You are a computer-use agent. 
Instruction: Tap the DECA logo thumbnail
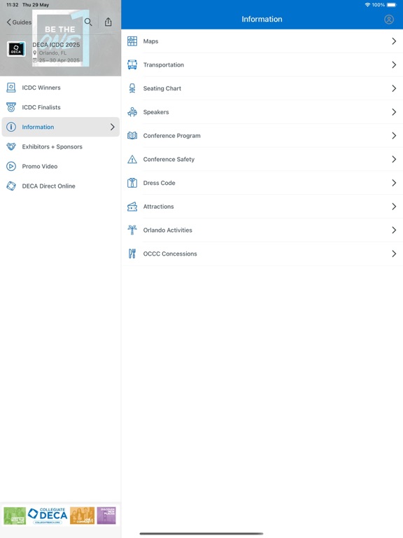tap(16, 49)
